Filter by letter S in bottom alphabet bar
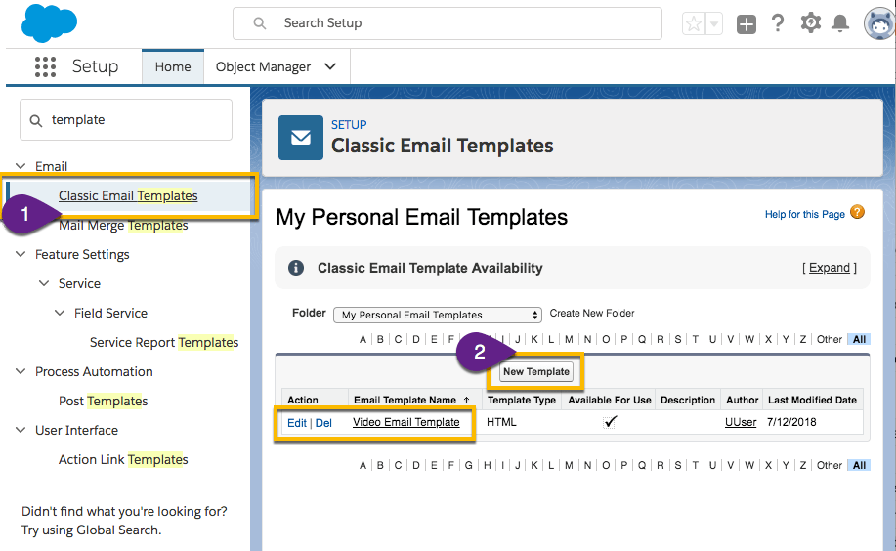This screenshot has height=551, width=896. [x=678, y=465]
